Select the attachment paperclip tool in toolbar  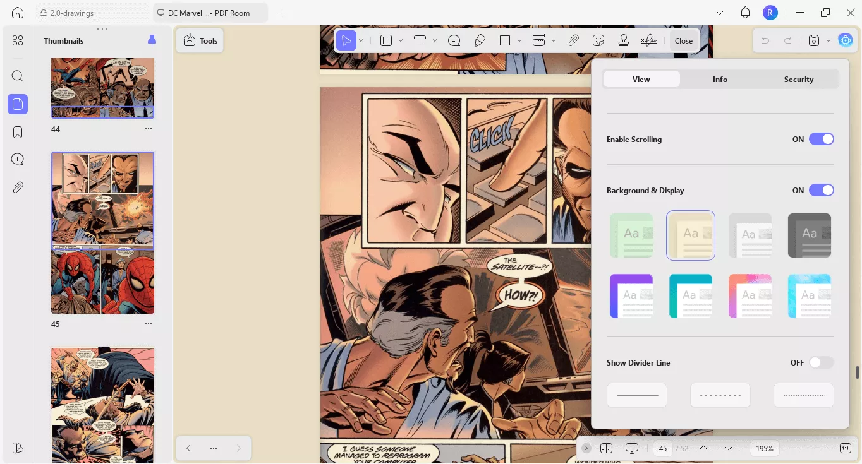[573, 40]
